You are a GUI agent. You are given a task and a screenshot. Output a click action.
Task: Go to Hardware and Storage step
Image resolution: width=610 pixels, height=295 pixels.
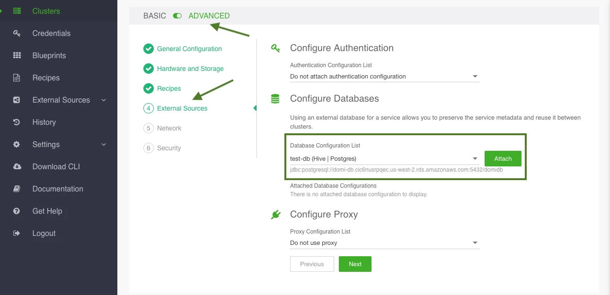tap(190, 69)
